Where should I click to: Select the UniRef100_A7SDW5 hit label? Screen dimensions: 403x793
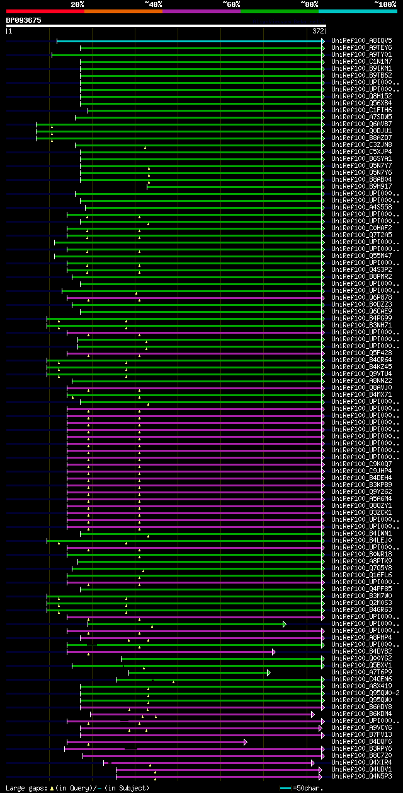361,117
